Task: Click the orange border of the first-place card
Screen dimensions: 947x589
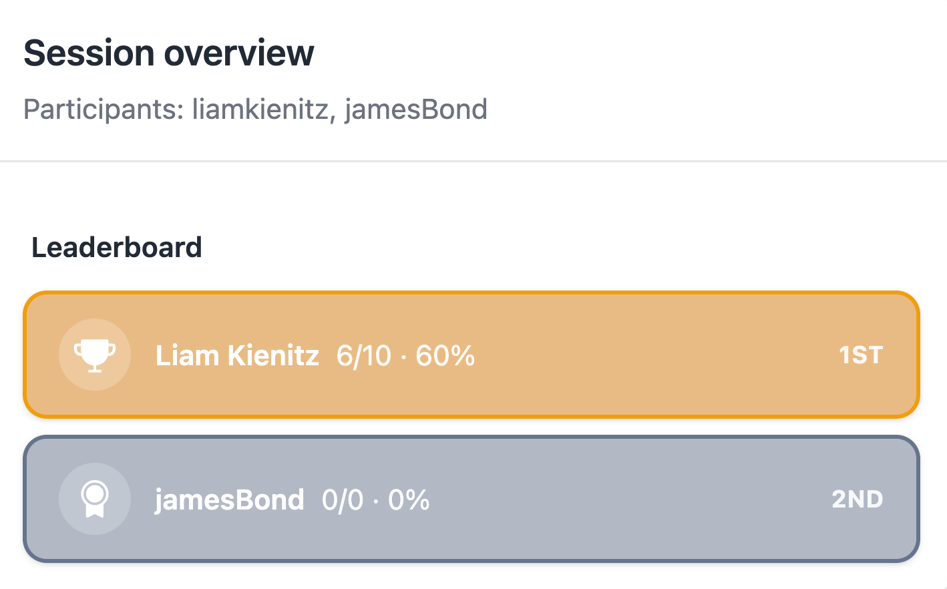Action: (471, 292)
